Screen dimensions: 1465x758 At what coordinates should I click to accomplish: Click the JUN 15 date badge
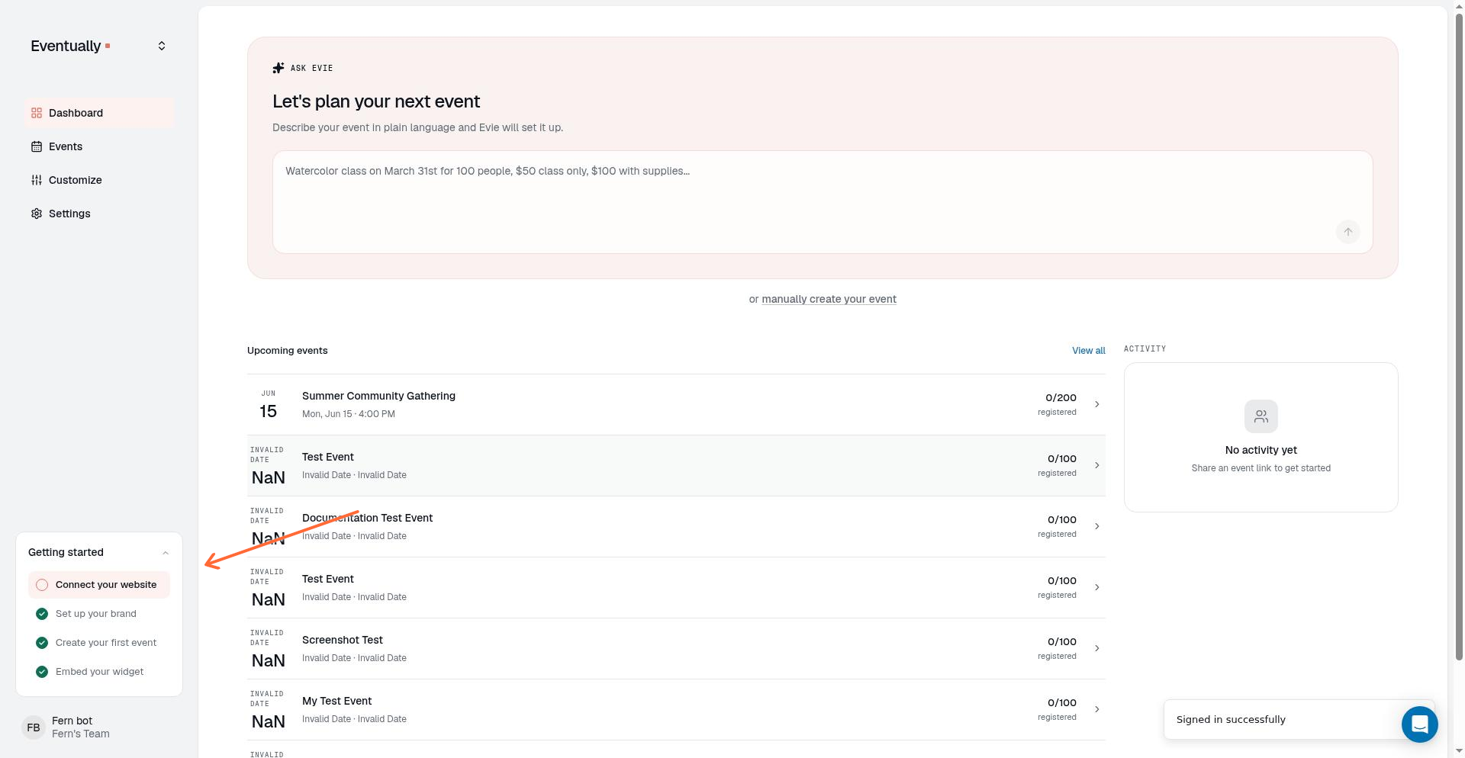268,404
